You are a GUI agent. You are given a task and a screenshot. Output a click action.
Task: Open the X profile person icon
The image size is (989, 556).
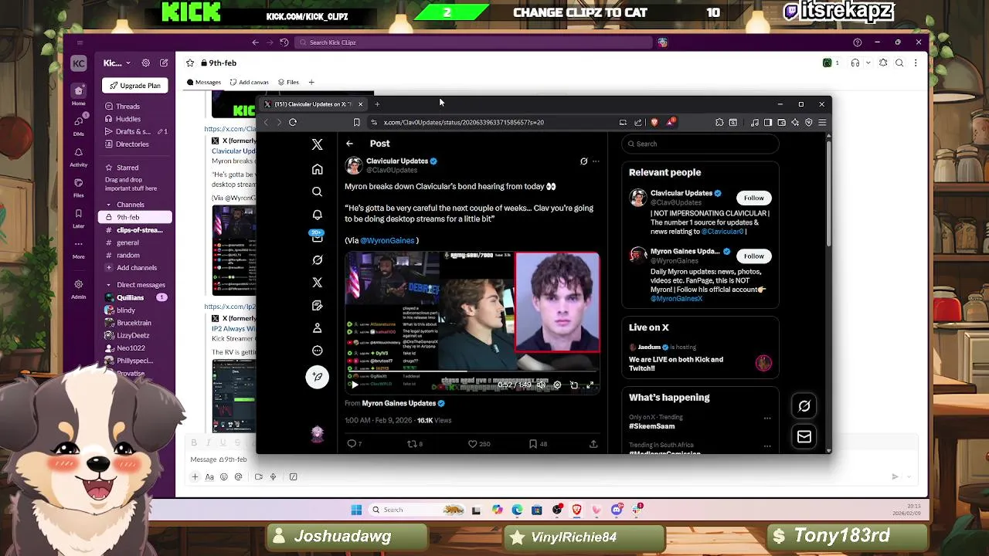click(317, 328)
